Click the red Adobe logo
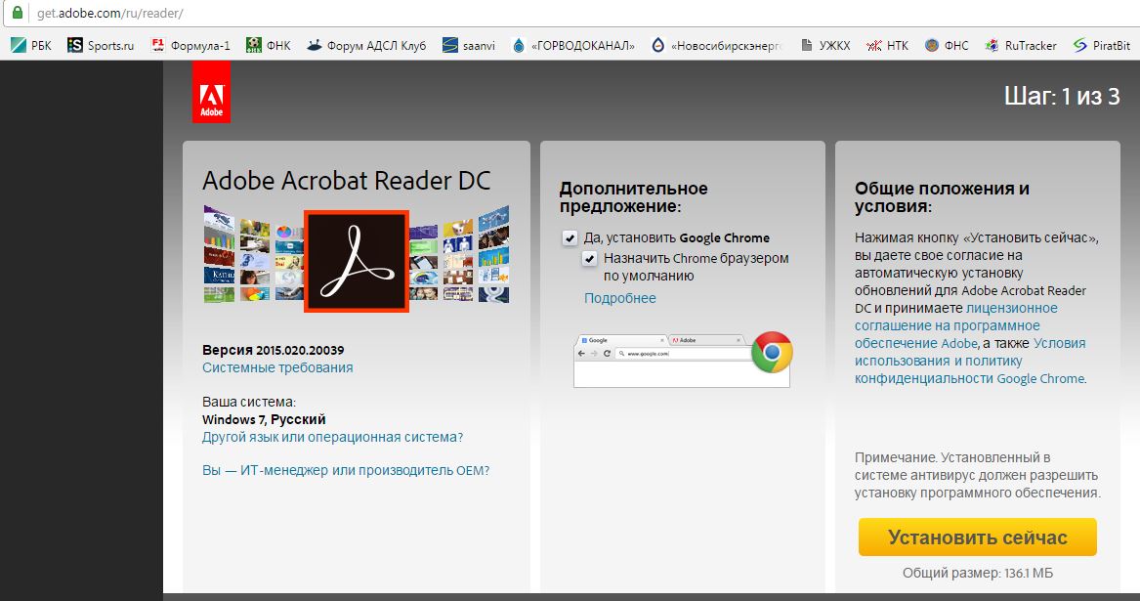This screenshot has width=1140, height=601. (212, 92)
